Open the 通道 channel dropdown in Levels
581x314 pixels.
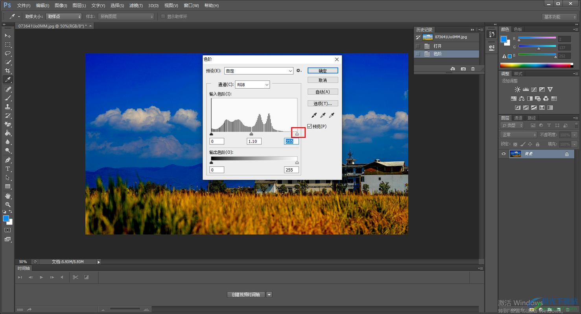point(252,84)
